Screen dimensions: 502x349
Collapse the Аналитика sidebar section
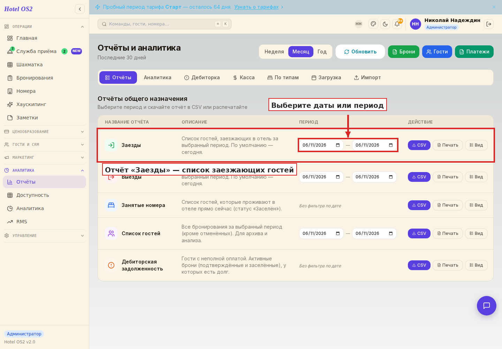(x=44, y=170)
